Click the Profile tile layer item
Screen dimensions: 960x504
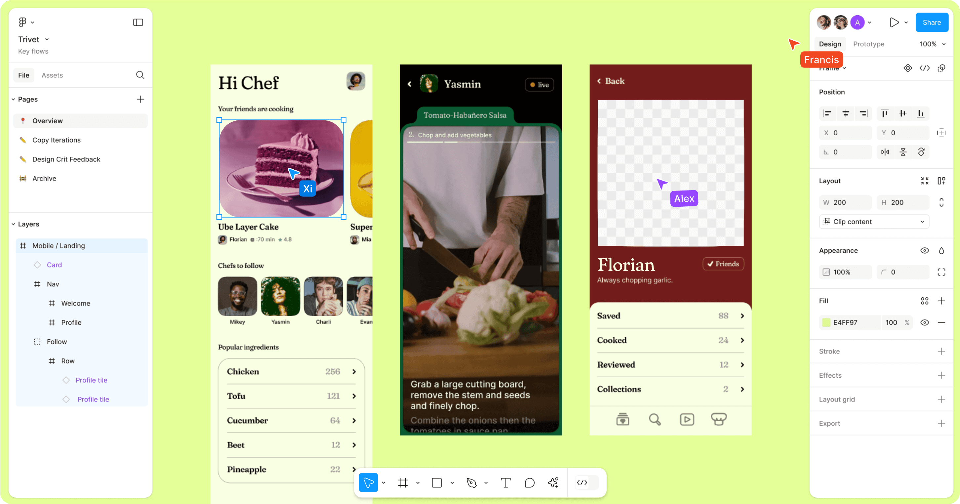pos(91,380)
